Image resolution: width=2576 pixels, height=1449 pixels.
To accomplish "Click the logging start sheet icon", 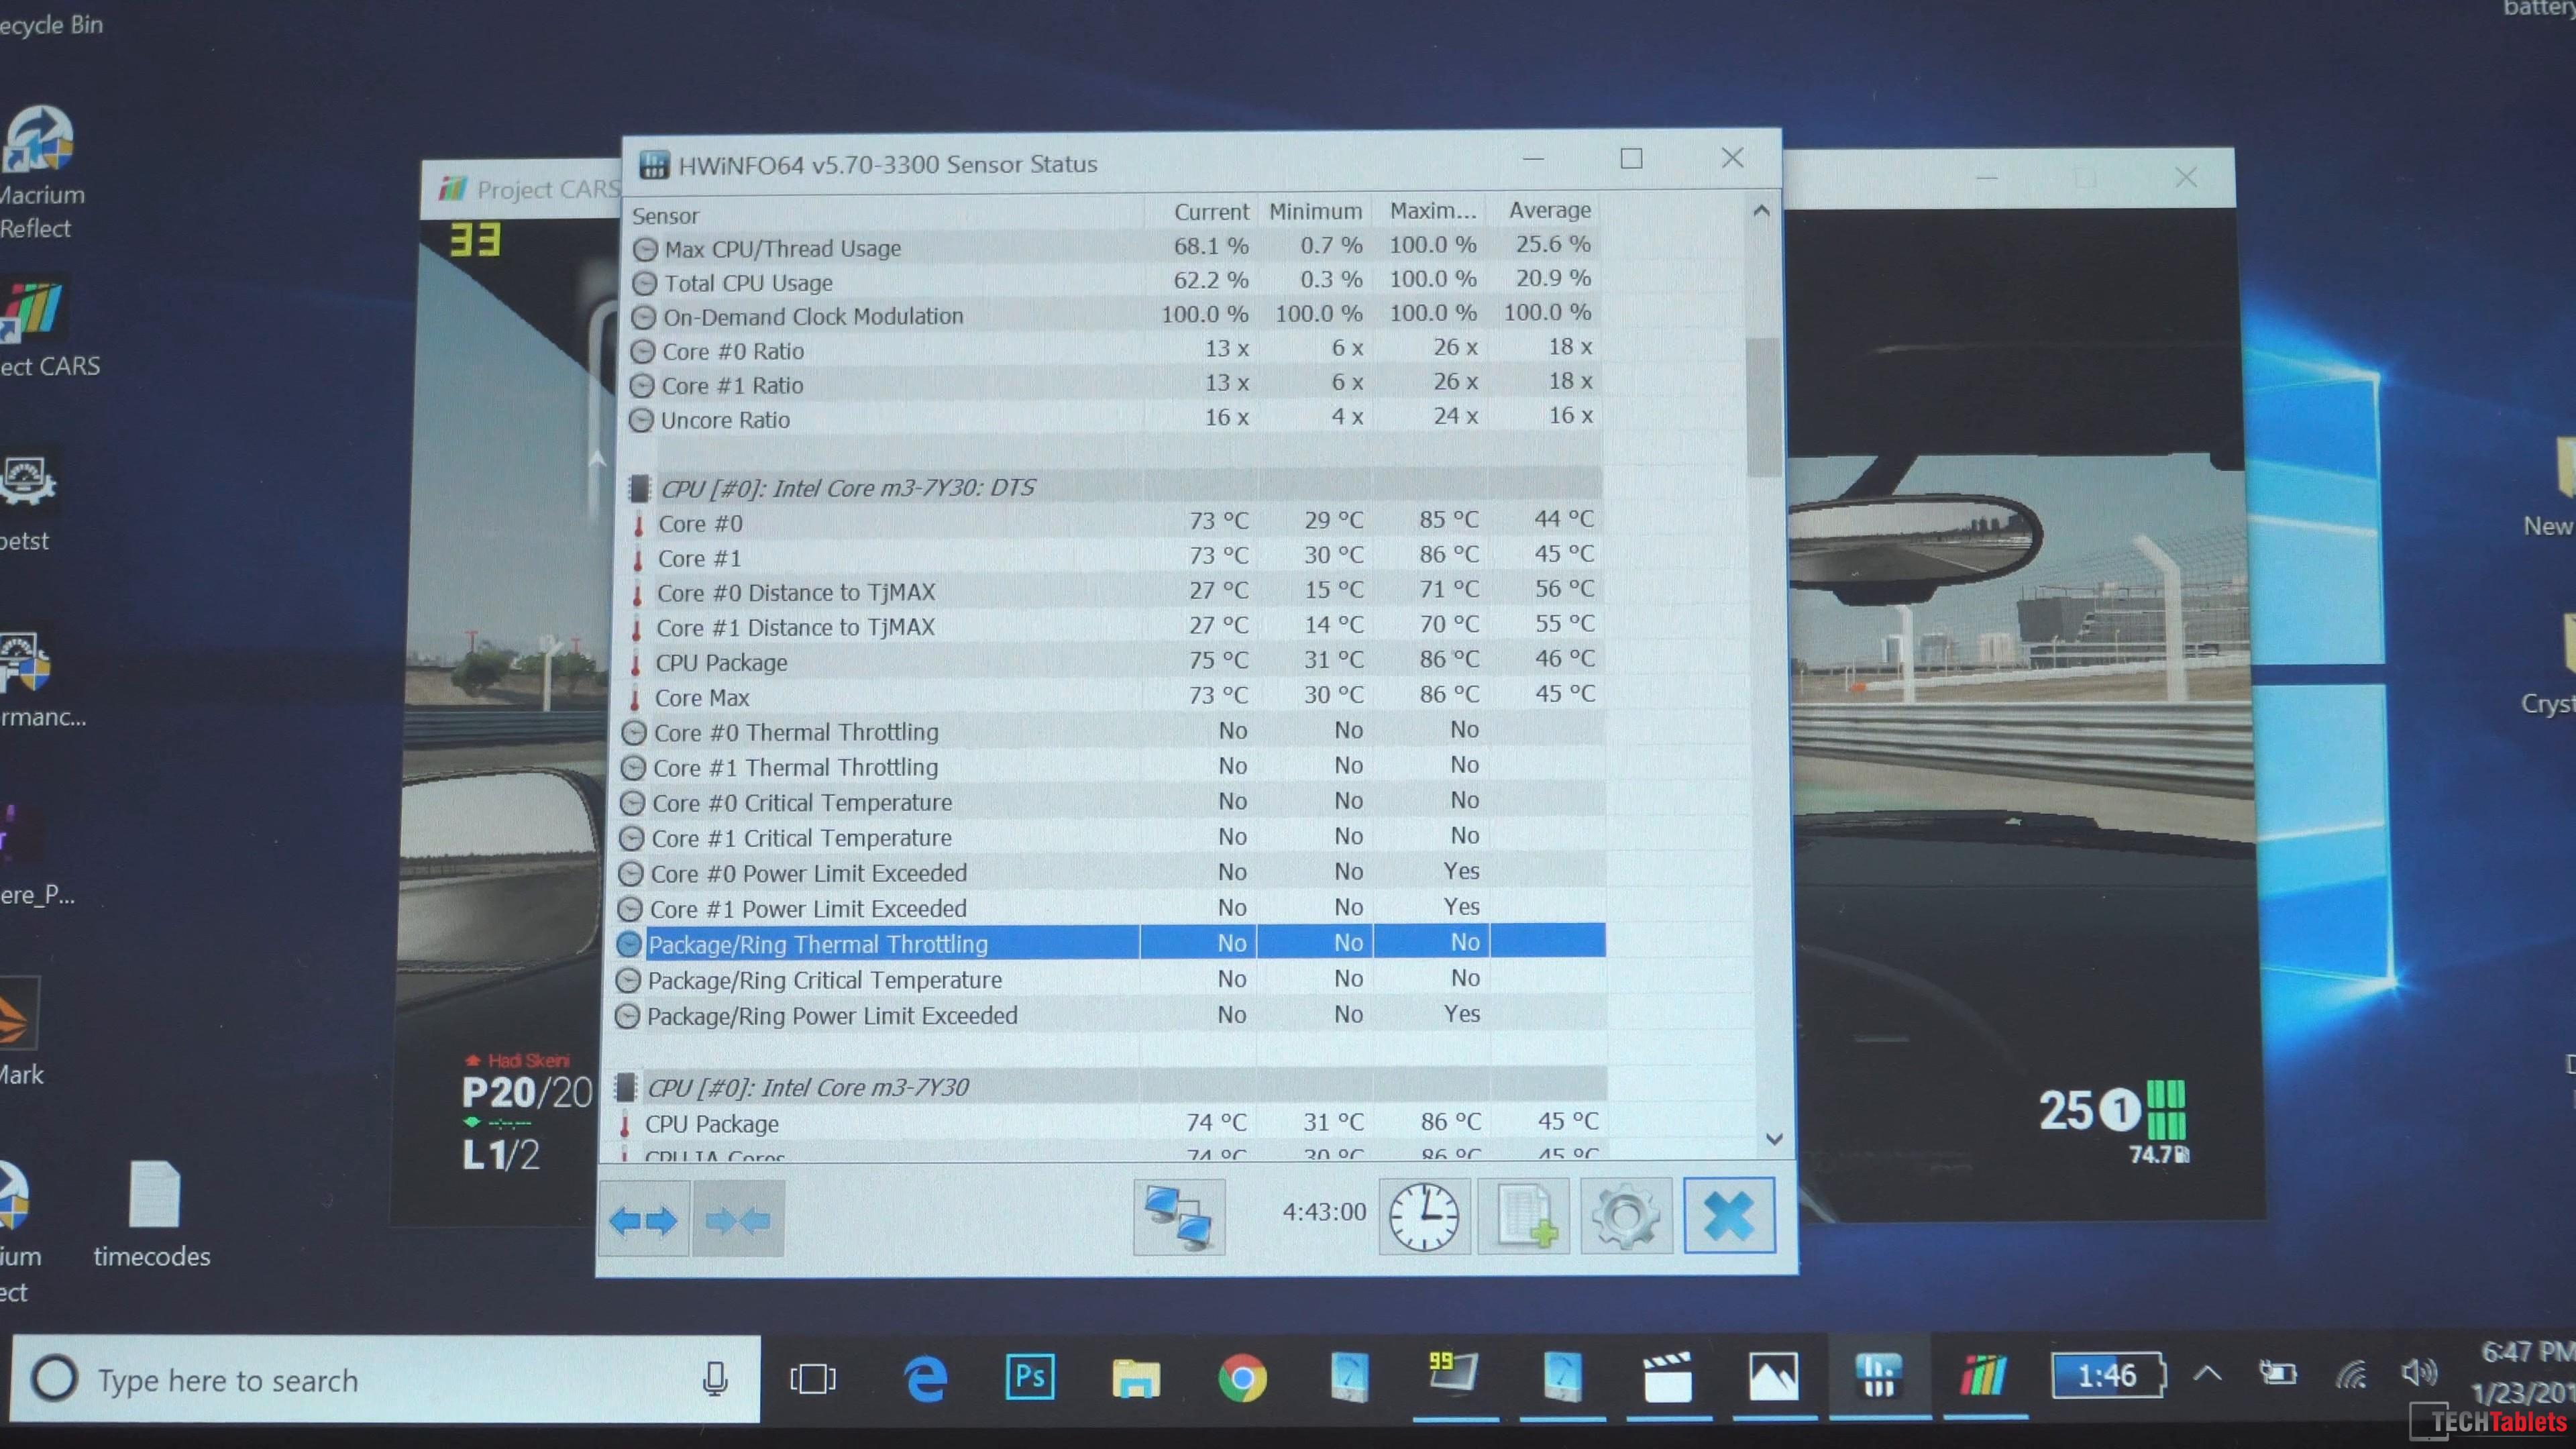I will pyautogui.click(x=1524, y=1216).
